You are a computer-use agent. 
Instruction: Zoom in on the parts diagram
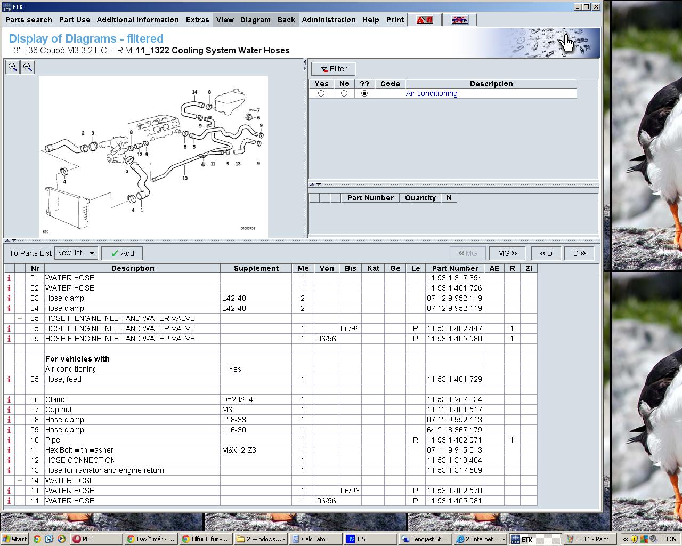point(13,67)
